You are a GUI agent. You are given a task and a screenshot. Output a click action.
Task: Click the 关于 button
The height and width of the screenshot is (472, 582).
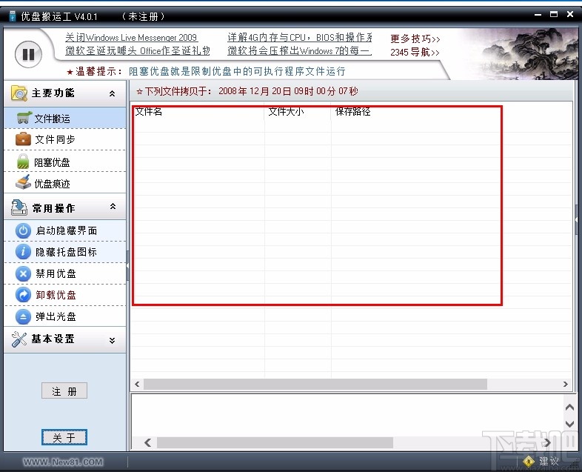tap(64, 437)
